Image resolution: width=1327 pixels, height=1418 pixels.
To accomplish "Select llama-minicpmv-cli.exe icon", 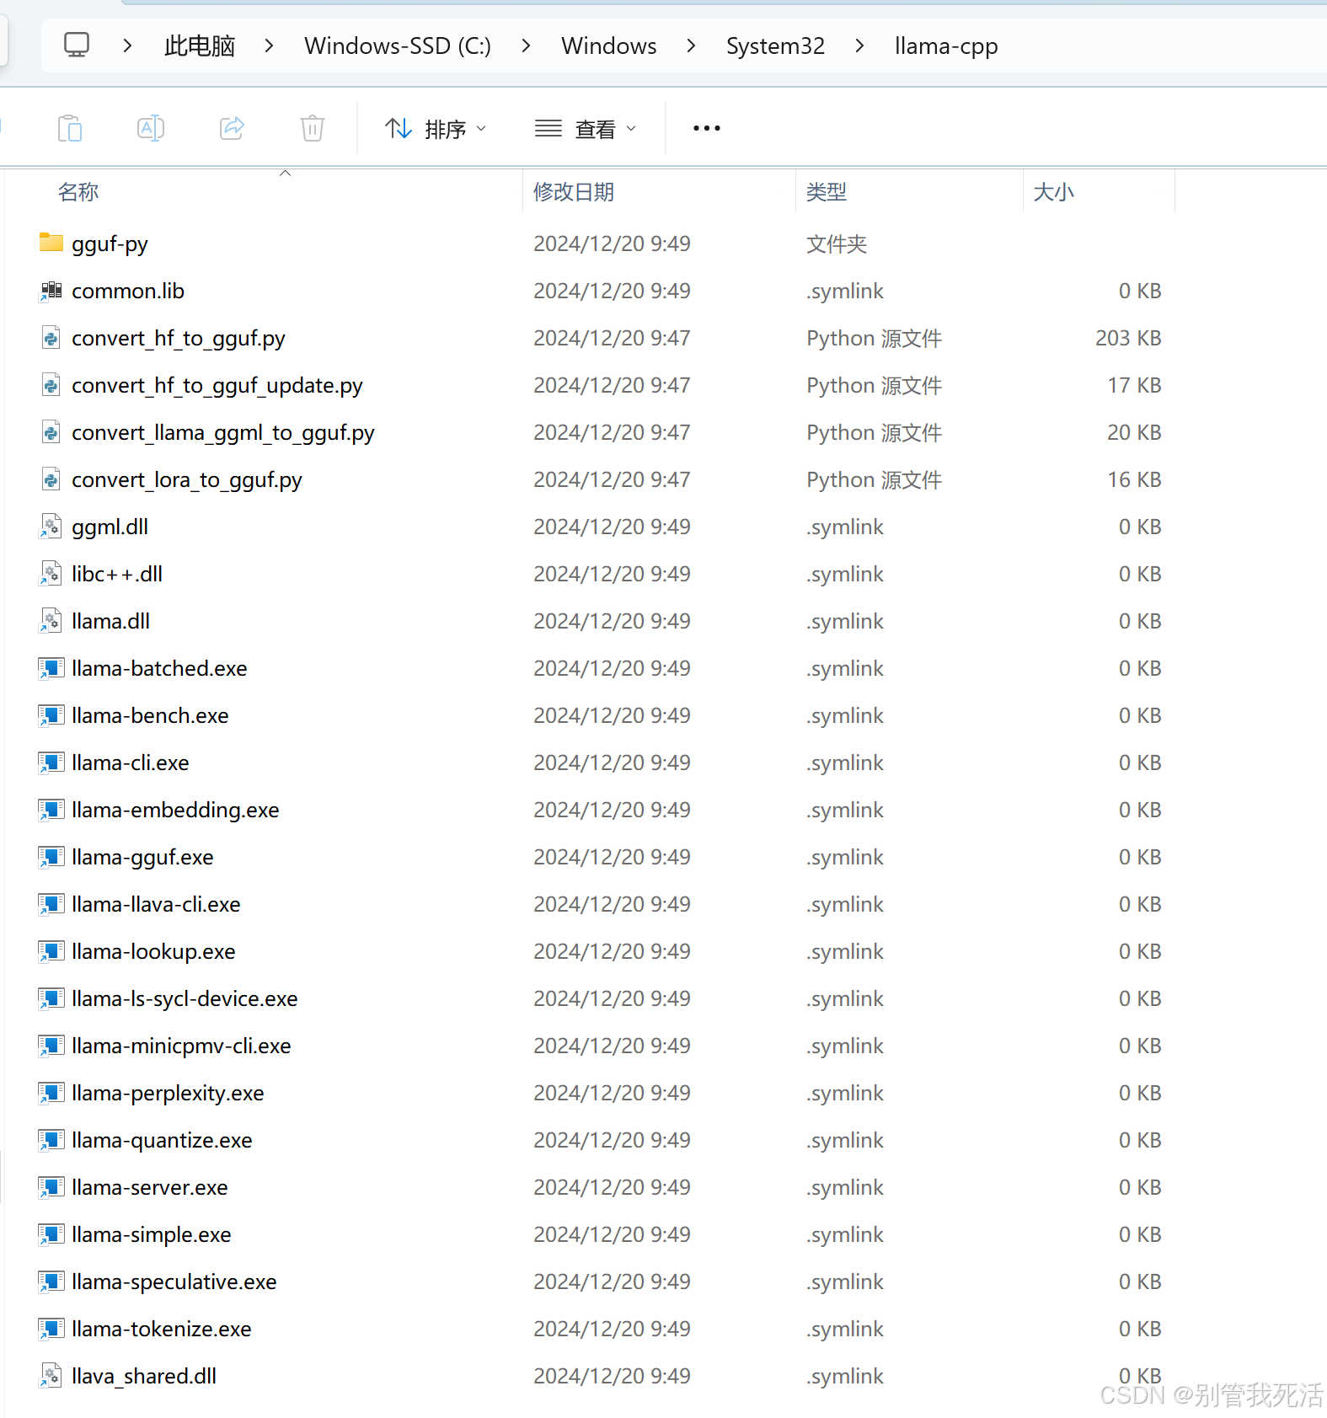I will click(x=51, y=1046).
